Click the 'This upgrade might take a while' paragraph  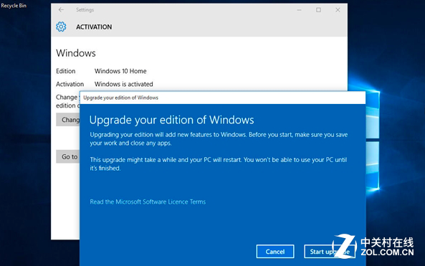219,163
